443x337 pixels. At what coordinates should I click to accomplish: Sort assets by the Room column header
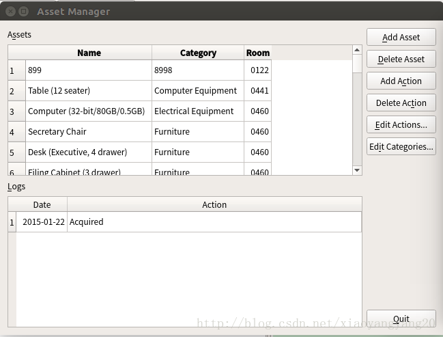coord(257,53)
